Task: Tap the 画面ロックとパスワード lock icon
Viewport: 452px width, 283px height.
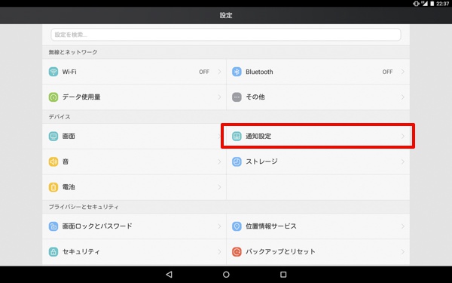Action: [x=53, y=226]
